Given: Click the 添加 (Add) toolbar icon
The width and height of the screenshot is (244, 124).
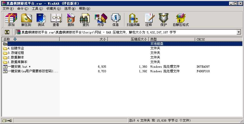Looking at the screenshot, I should click(x=11, y=18).
